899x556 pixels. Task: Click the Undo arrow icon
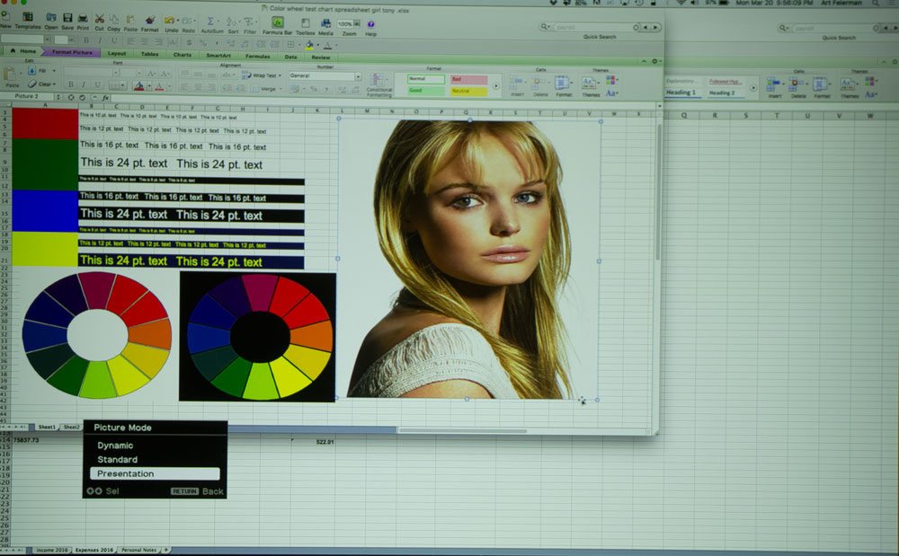tap(170, 21)
